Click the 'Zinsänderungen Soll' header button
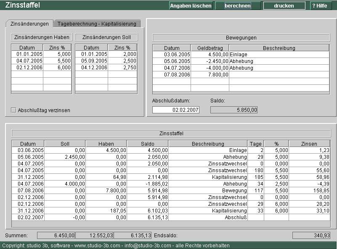Viewport: 337px width, 249px height. tap(106, 37)
